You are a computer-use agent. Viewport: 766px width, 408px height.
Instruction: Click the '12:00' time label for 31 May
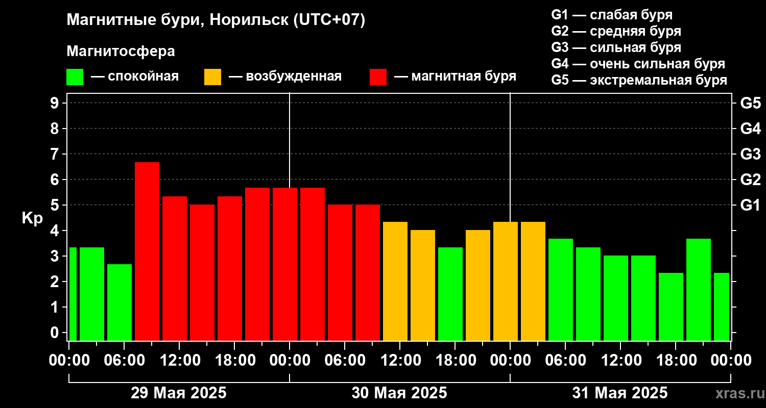coord(620,361)
